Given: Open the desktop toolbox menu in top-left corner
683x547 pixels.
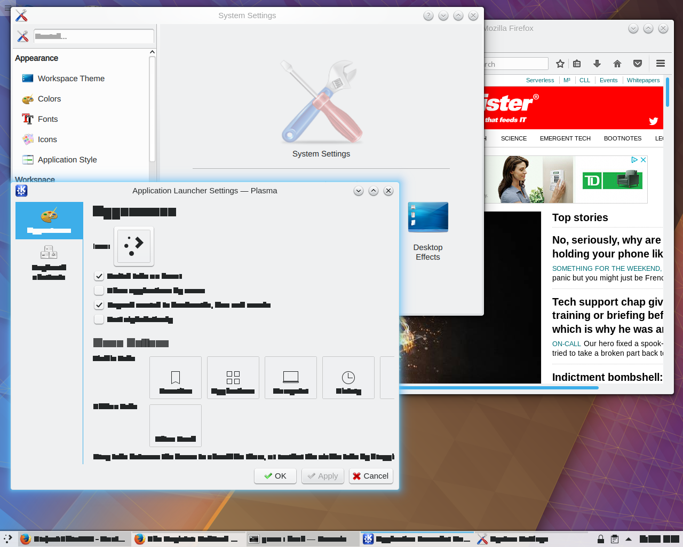Looking at the screenshot, I should click(x=6, y=7).
